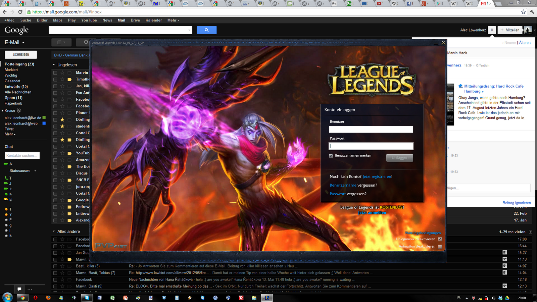Click the Kreise link icon in the sidebar

pyautogui.click(x=19, y=110)
